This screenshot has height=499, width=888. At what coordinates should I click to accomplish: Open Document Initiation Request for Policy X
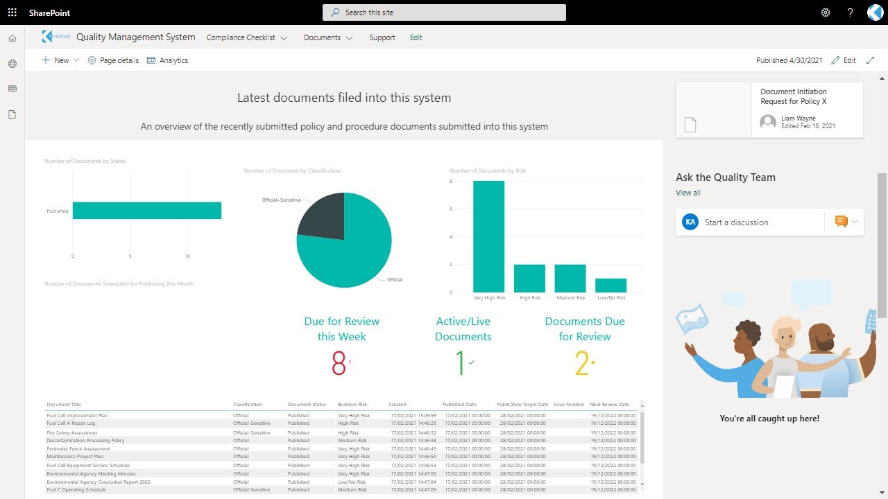pyautogui.click(x=794, y=96)
